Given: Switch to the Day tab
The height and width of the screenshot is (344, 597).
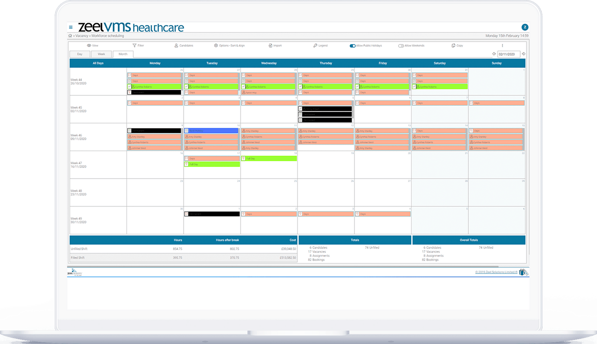Looking at the screenshot, I should click(79, 54).
